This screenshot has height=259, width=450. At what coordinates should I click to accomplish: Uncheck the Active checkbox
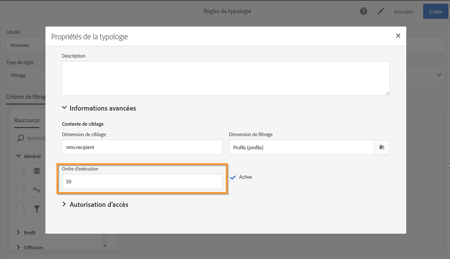coord(233,177)
